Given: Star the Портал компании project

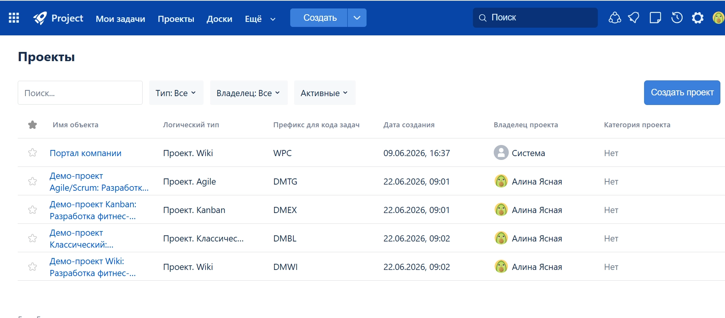Looking at the screenshot, I should click(32, 153).
